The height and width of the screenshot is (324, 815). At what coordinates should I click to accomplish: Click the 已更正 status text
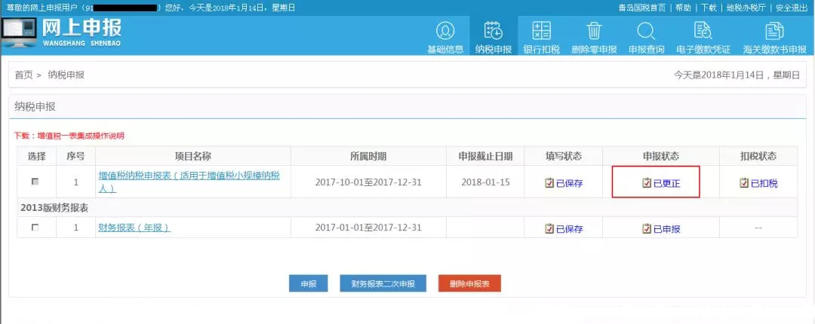tap(666, 183)
